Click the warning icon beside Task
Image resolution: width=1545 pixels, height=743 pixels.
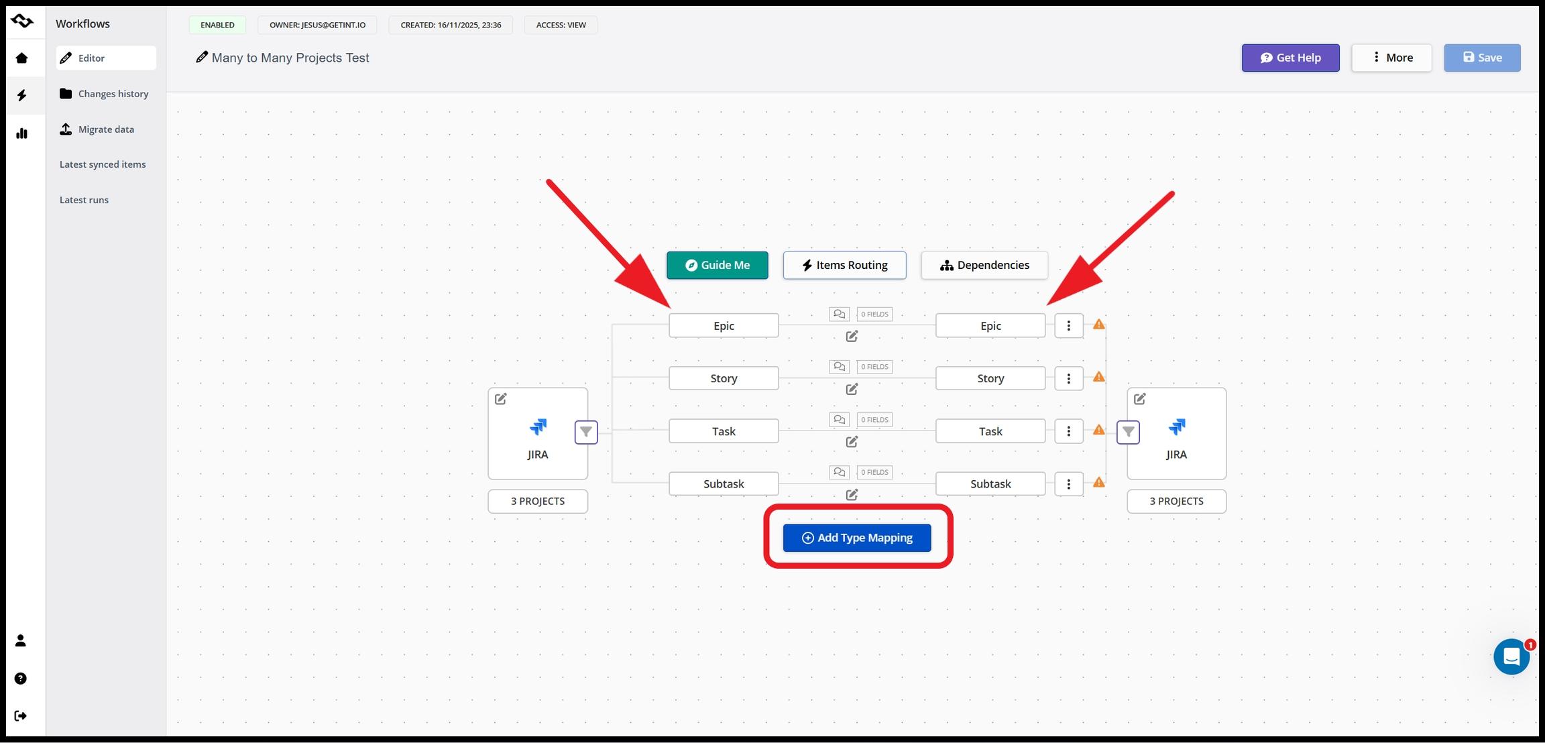(1098, 430)
